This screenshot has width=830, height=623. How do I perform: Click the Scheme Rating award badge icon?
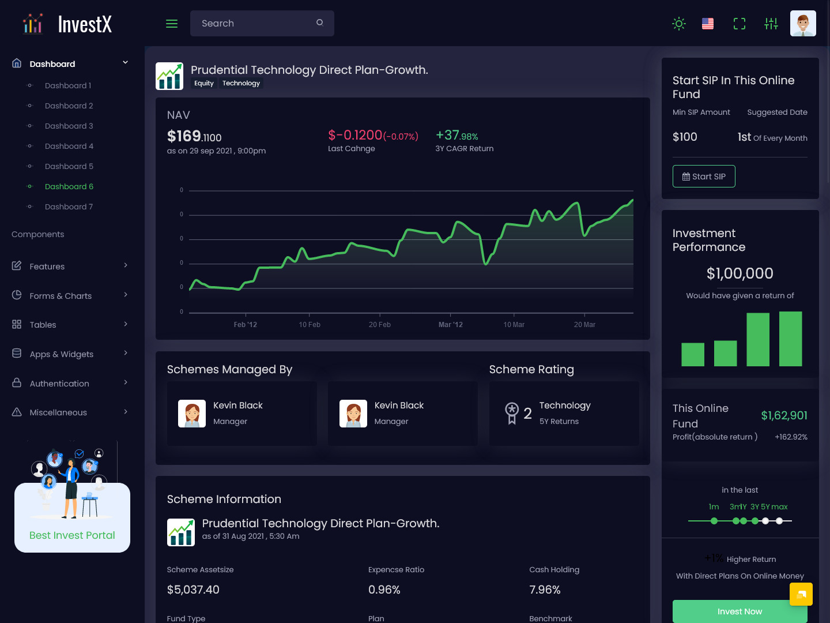tap(512, 413)
